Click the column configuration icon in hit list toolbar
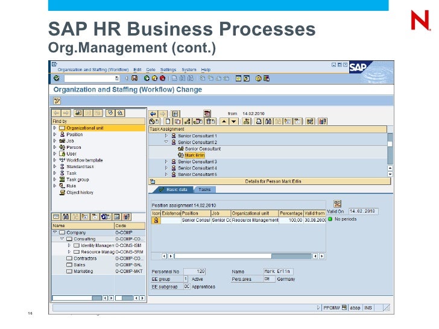Image resolution: width=439 pixels, height=329 pixels. click(x=127, y=217)
